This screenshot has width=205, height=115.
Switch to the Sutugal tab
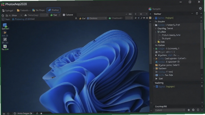pyautogui.click(x=8, y=10)
